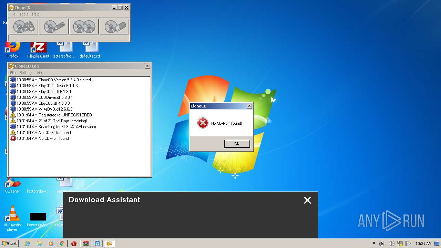The image size is (441, 248).
Task: Open Windows Media Player from taskbar
Action: click(51, 244)
